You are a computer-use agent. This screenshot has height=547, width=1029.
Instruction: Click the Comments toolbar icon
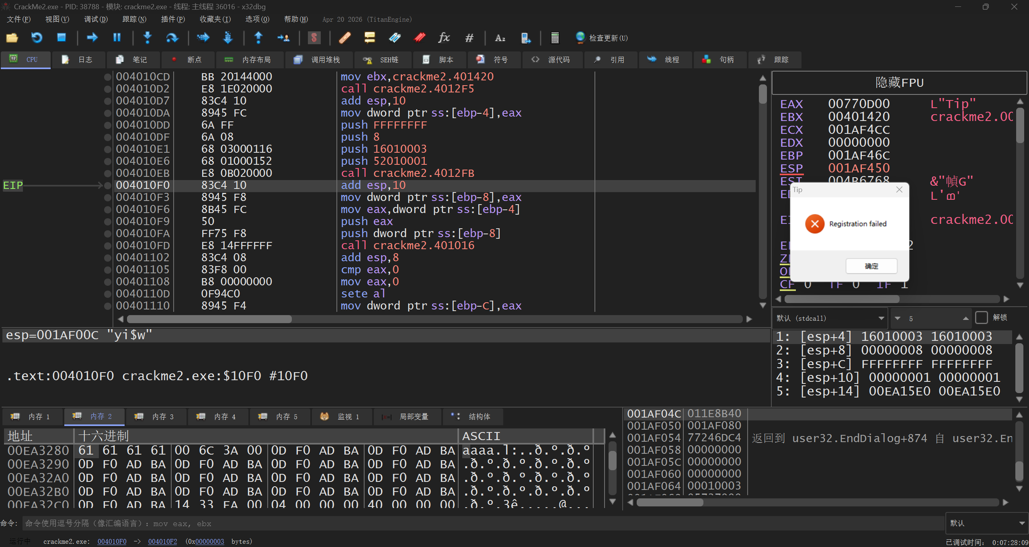pos(369,38)
